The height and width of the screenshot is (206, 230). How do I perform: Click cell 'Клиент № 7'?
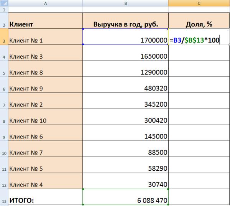pyautogui.click(x=46, y=149)
